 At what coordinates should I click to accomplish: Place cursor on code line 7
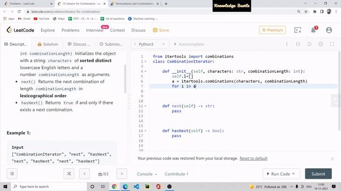tap(243, 86)
